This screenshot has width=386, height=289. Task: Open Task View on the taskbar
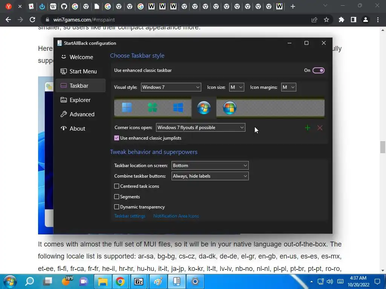coord(48,281)
